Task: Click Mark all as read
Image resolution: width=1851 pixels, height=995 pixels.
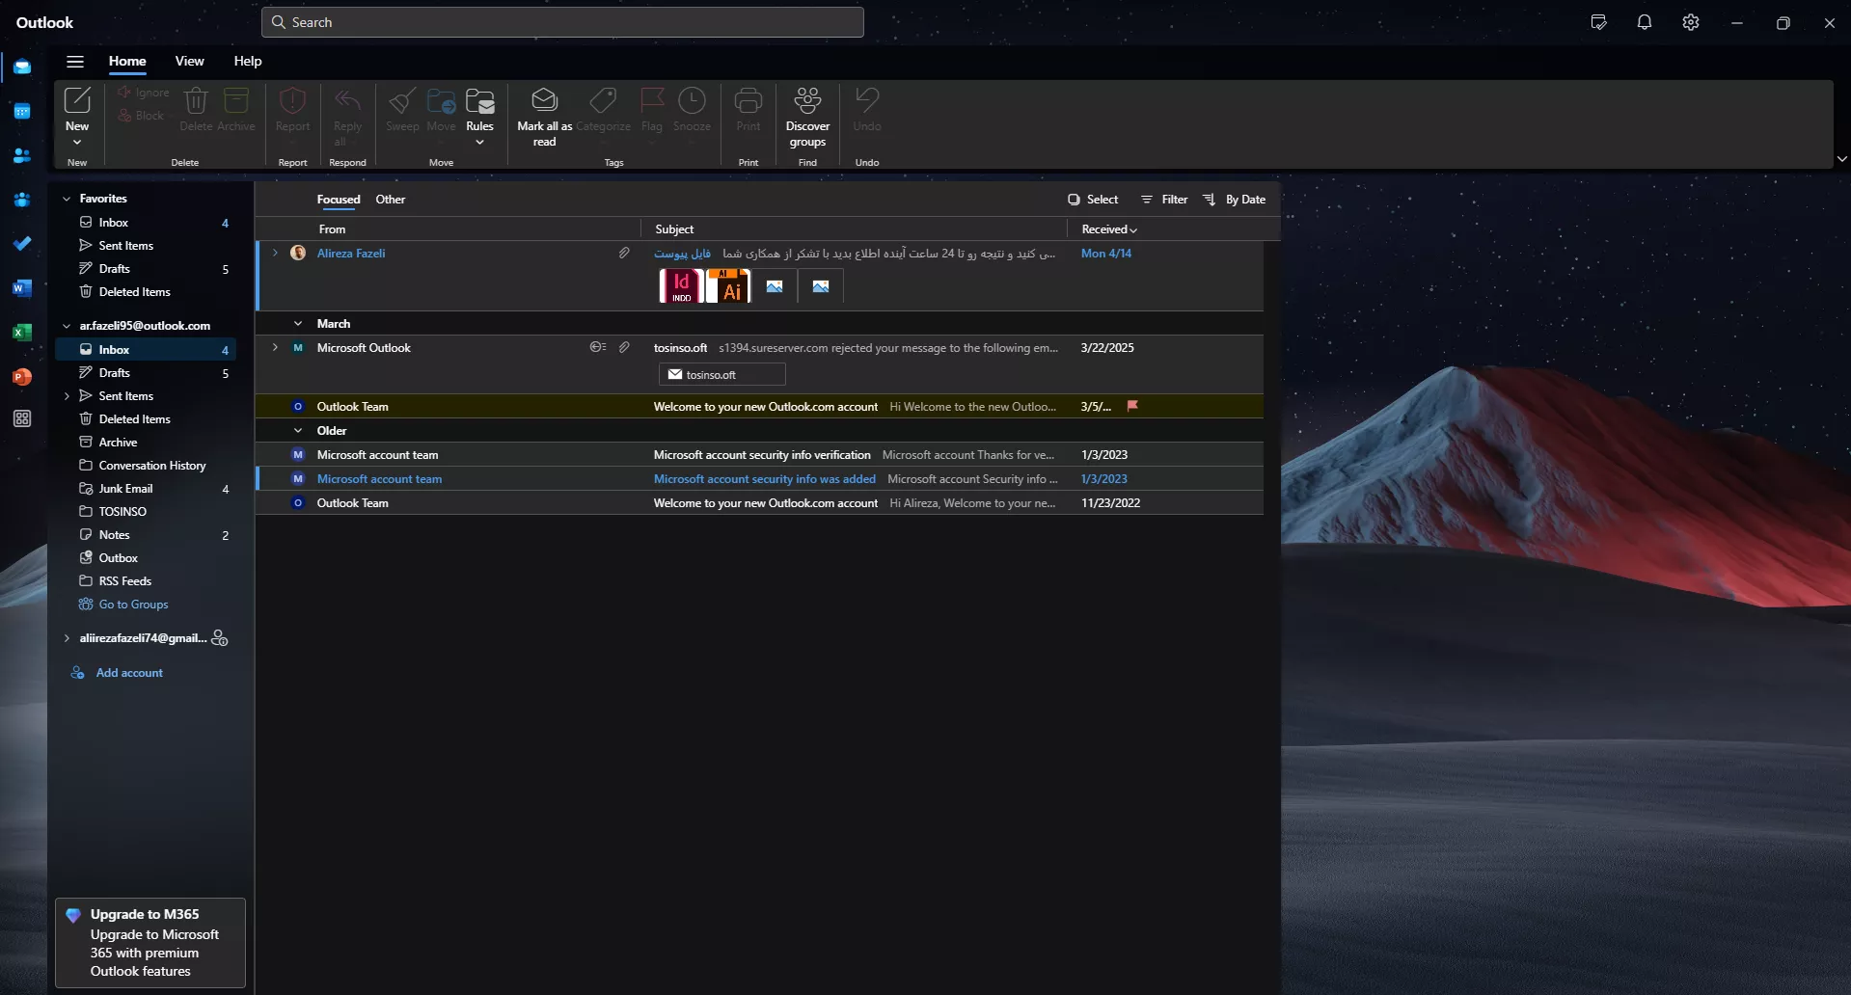Action: point(544,117)
